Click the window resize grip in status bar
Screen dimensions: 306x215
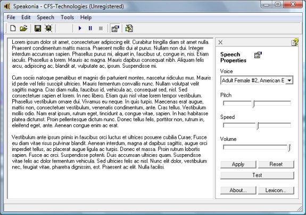(x=300, y=209)
